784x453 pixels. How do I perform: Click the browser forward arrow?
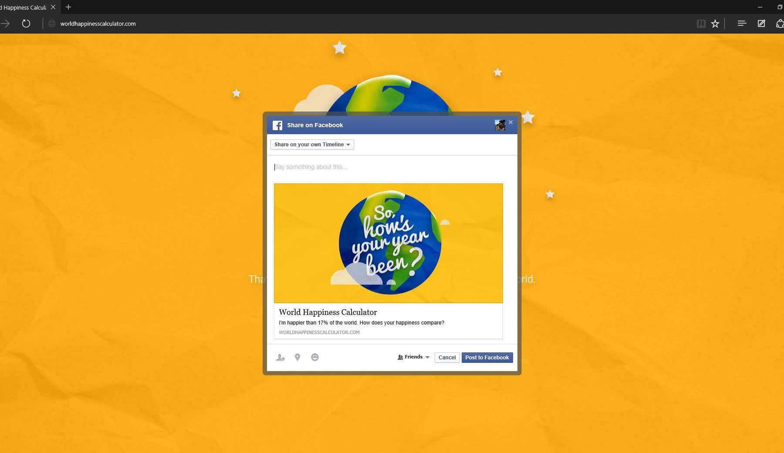[x=5, y=24]
